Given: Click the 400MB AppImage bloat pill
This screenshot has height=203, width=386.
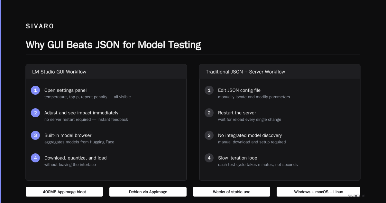Looking at the screenshot, I should coord(64,192).
